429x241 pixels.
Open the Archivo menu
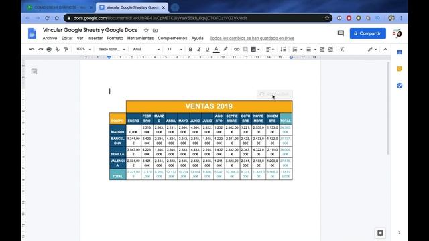point(50,39)
